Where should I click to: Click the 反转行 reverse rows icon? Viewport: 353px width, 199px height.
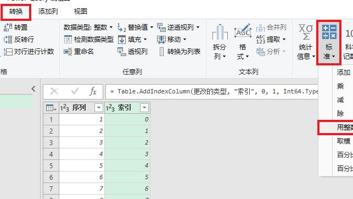[x=8, y=40]
